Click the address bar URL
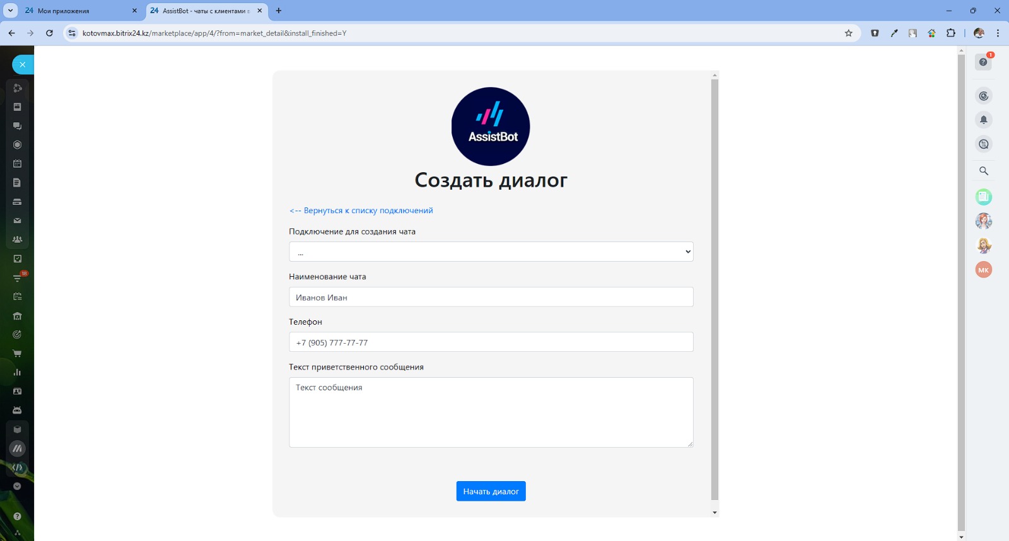 [214, 33]
